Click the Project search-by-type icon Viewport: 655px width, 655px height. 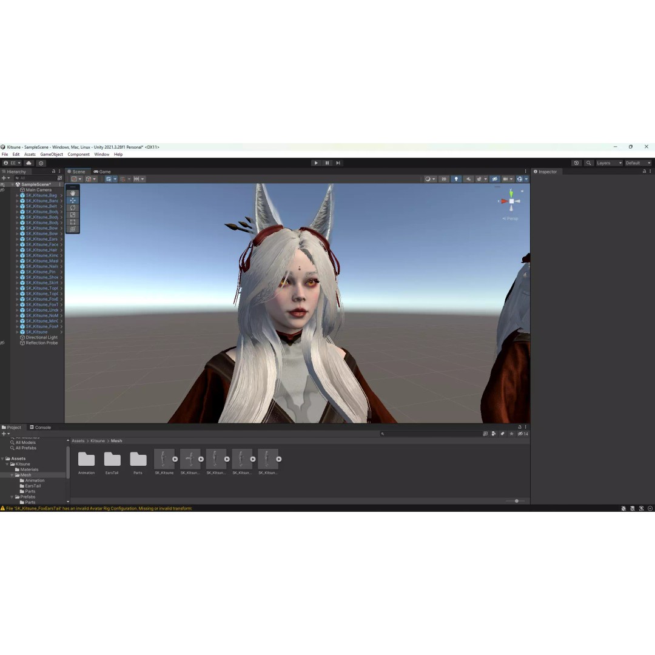pyautogui.click(x=494, y=434)
